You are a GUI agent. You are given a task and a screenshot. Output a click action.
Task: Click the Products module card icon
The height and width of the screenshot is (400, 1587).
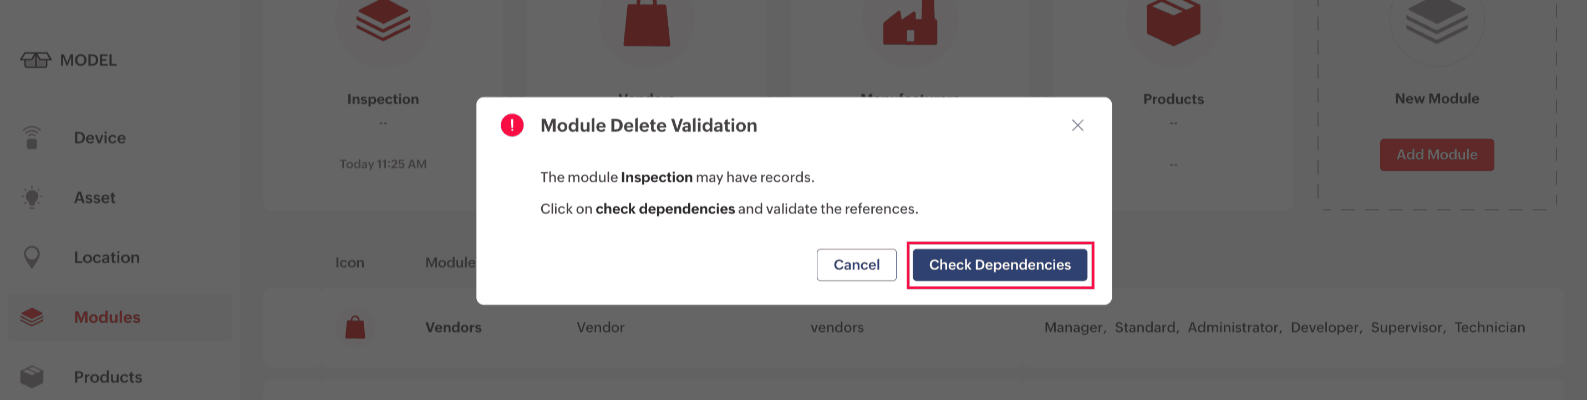[x=1172, y=22]
